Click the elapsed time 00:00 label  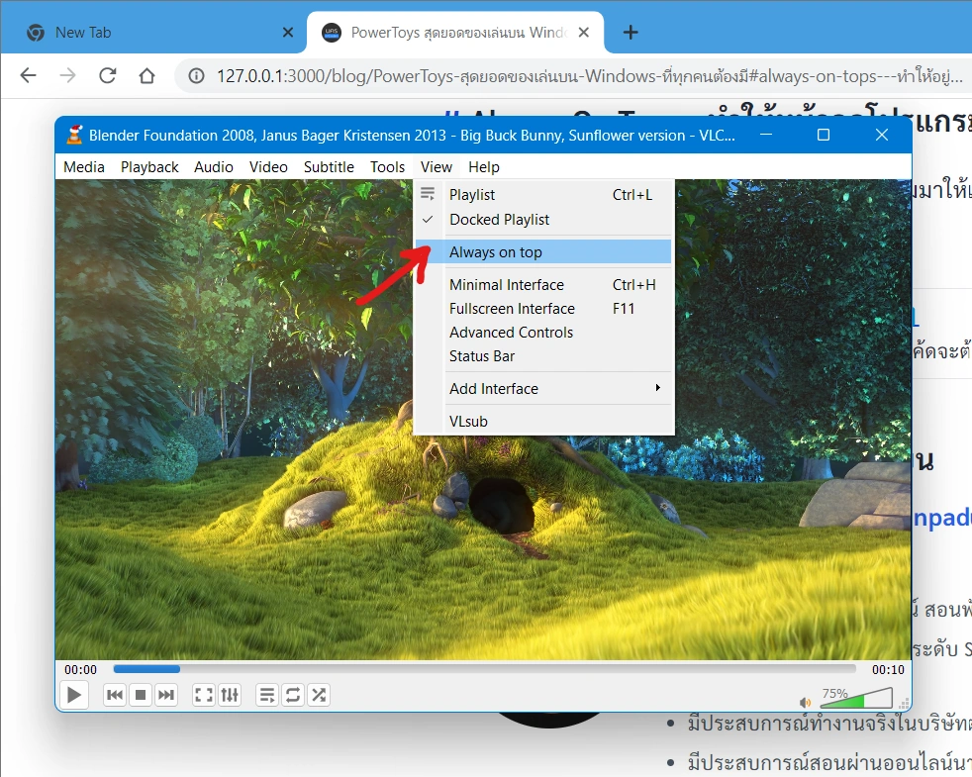tap(80, 670)
